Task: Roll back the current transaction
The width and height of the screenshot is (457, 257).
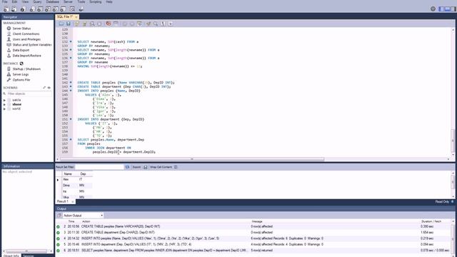Action: click(x=132, y=24)
